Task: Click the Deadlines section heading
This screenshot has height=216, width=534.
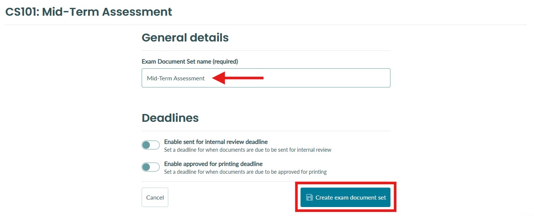Action: pos(170,118)
